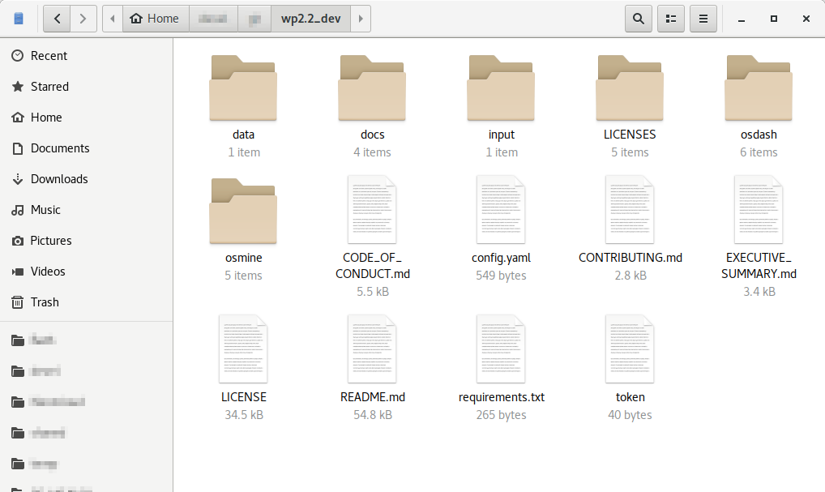The width and height of the screenshot is (825, 492).
Task: Select Starred in the sidebar
Action: coord(49,87)
